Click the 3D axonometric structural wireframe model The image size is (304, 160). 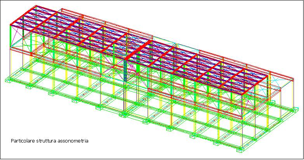pos(152,78)
